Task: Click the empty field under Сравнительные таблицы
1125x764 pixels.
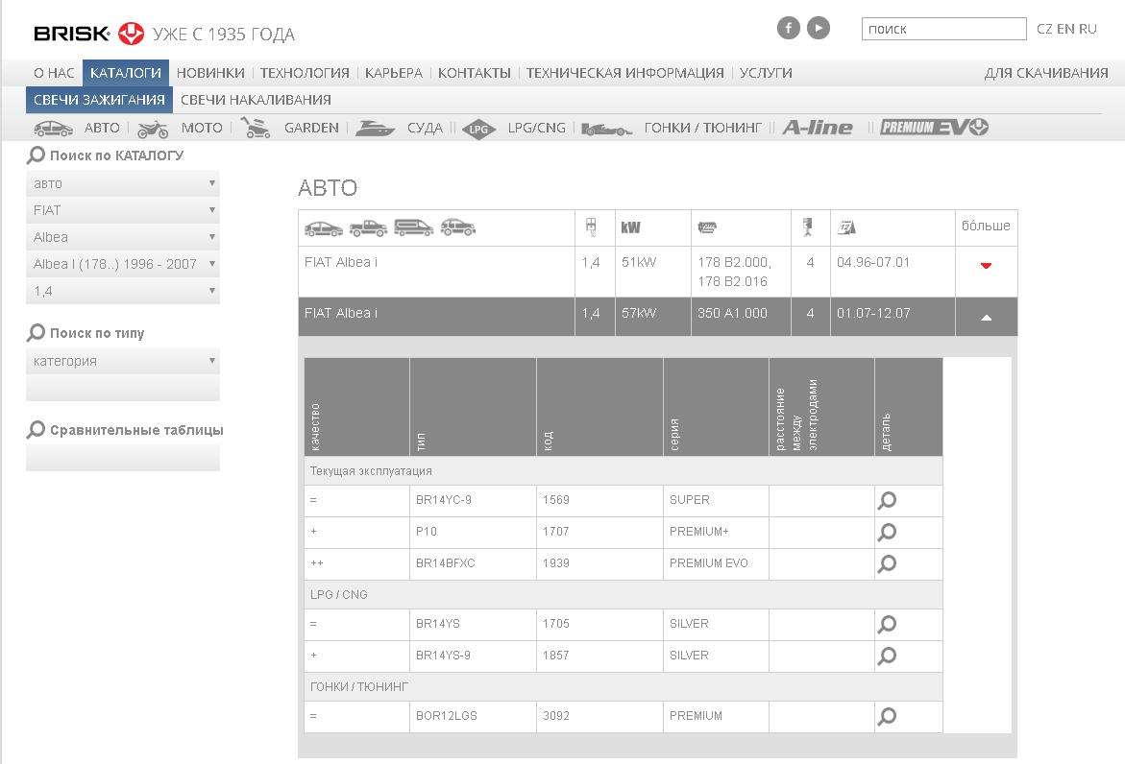Action: pyautogui.click(x=123, y=458)
